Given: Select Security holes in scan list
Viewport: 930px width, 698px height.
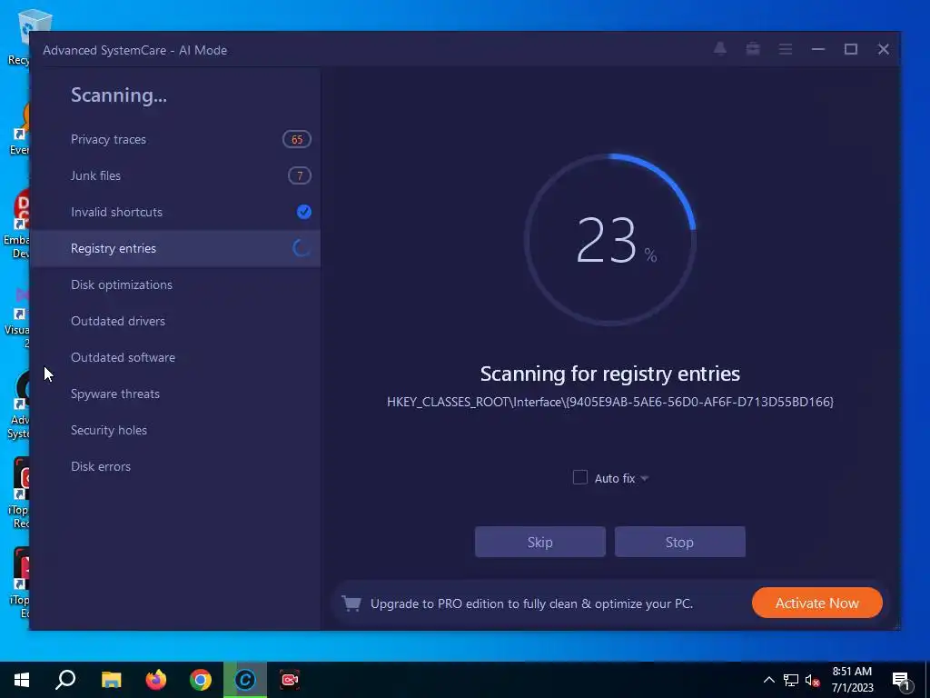Looking at the screenshot, I should (x=175, y=430).
